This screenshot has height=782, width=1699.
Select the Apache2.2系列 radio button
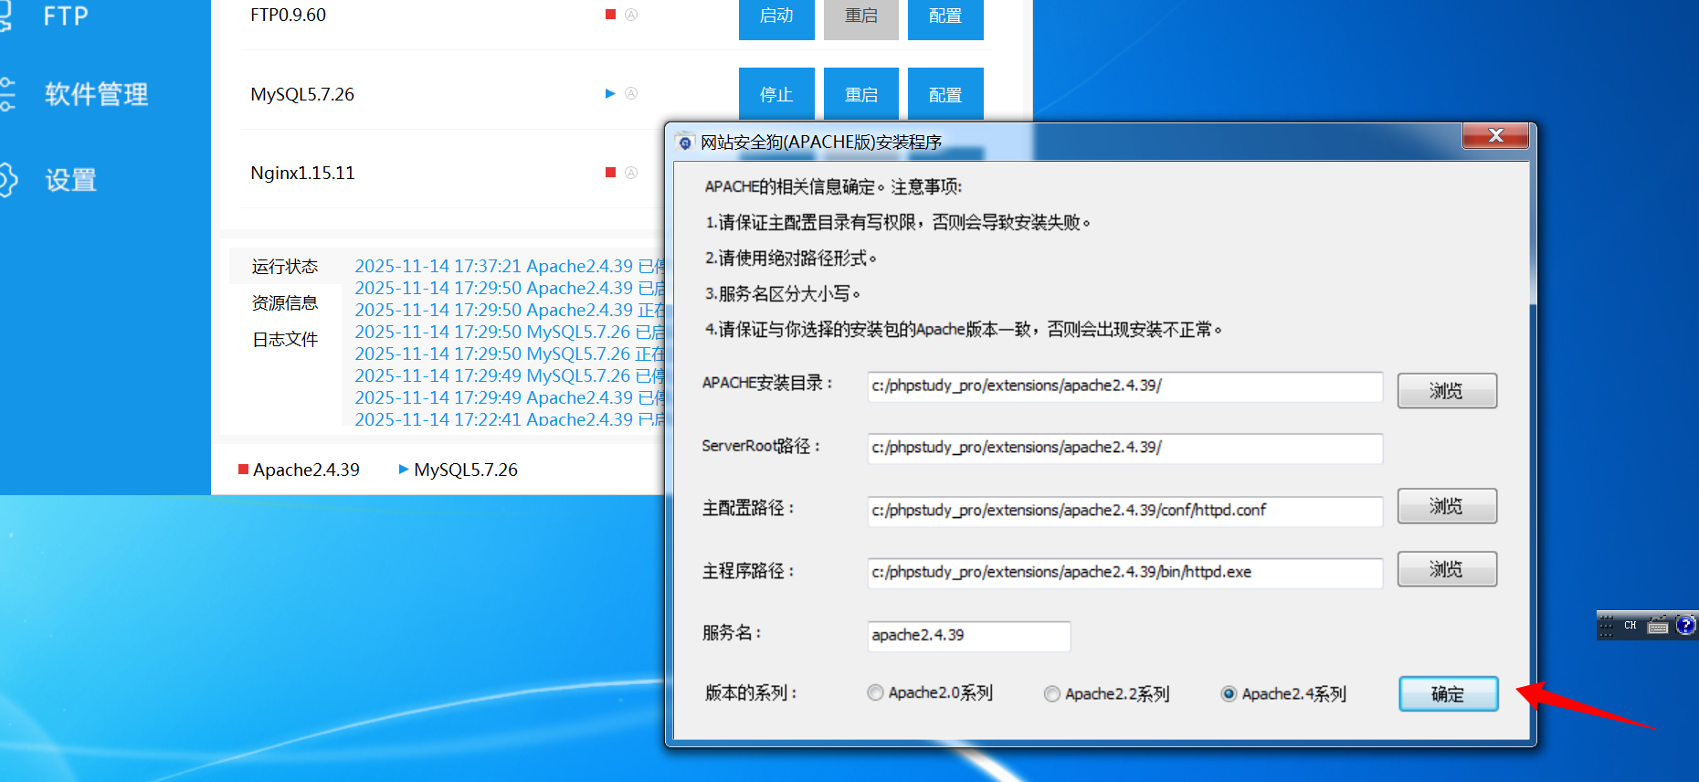coord(1052,694)
